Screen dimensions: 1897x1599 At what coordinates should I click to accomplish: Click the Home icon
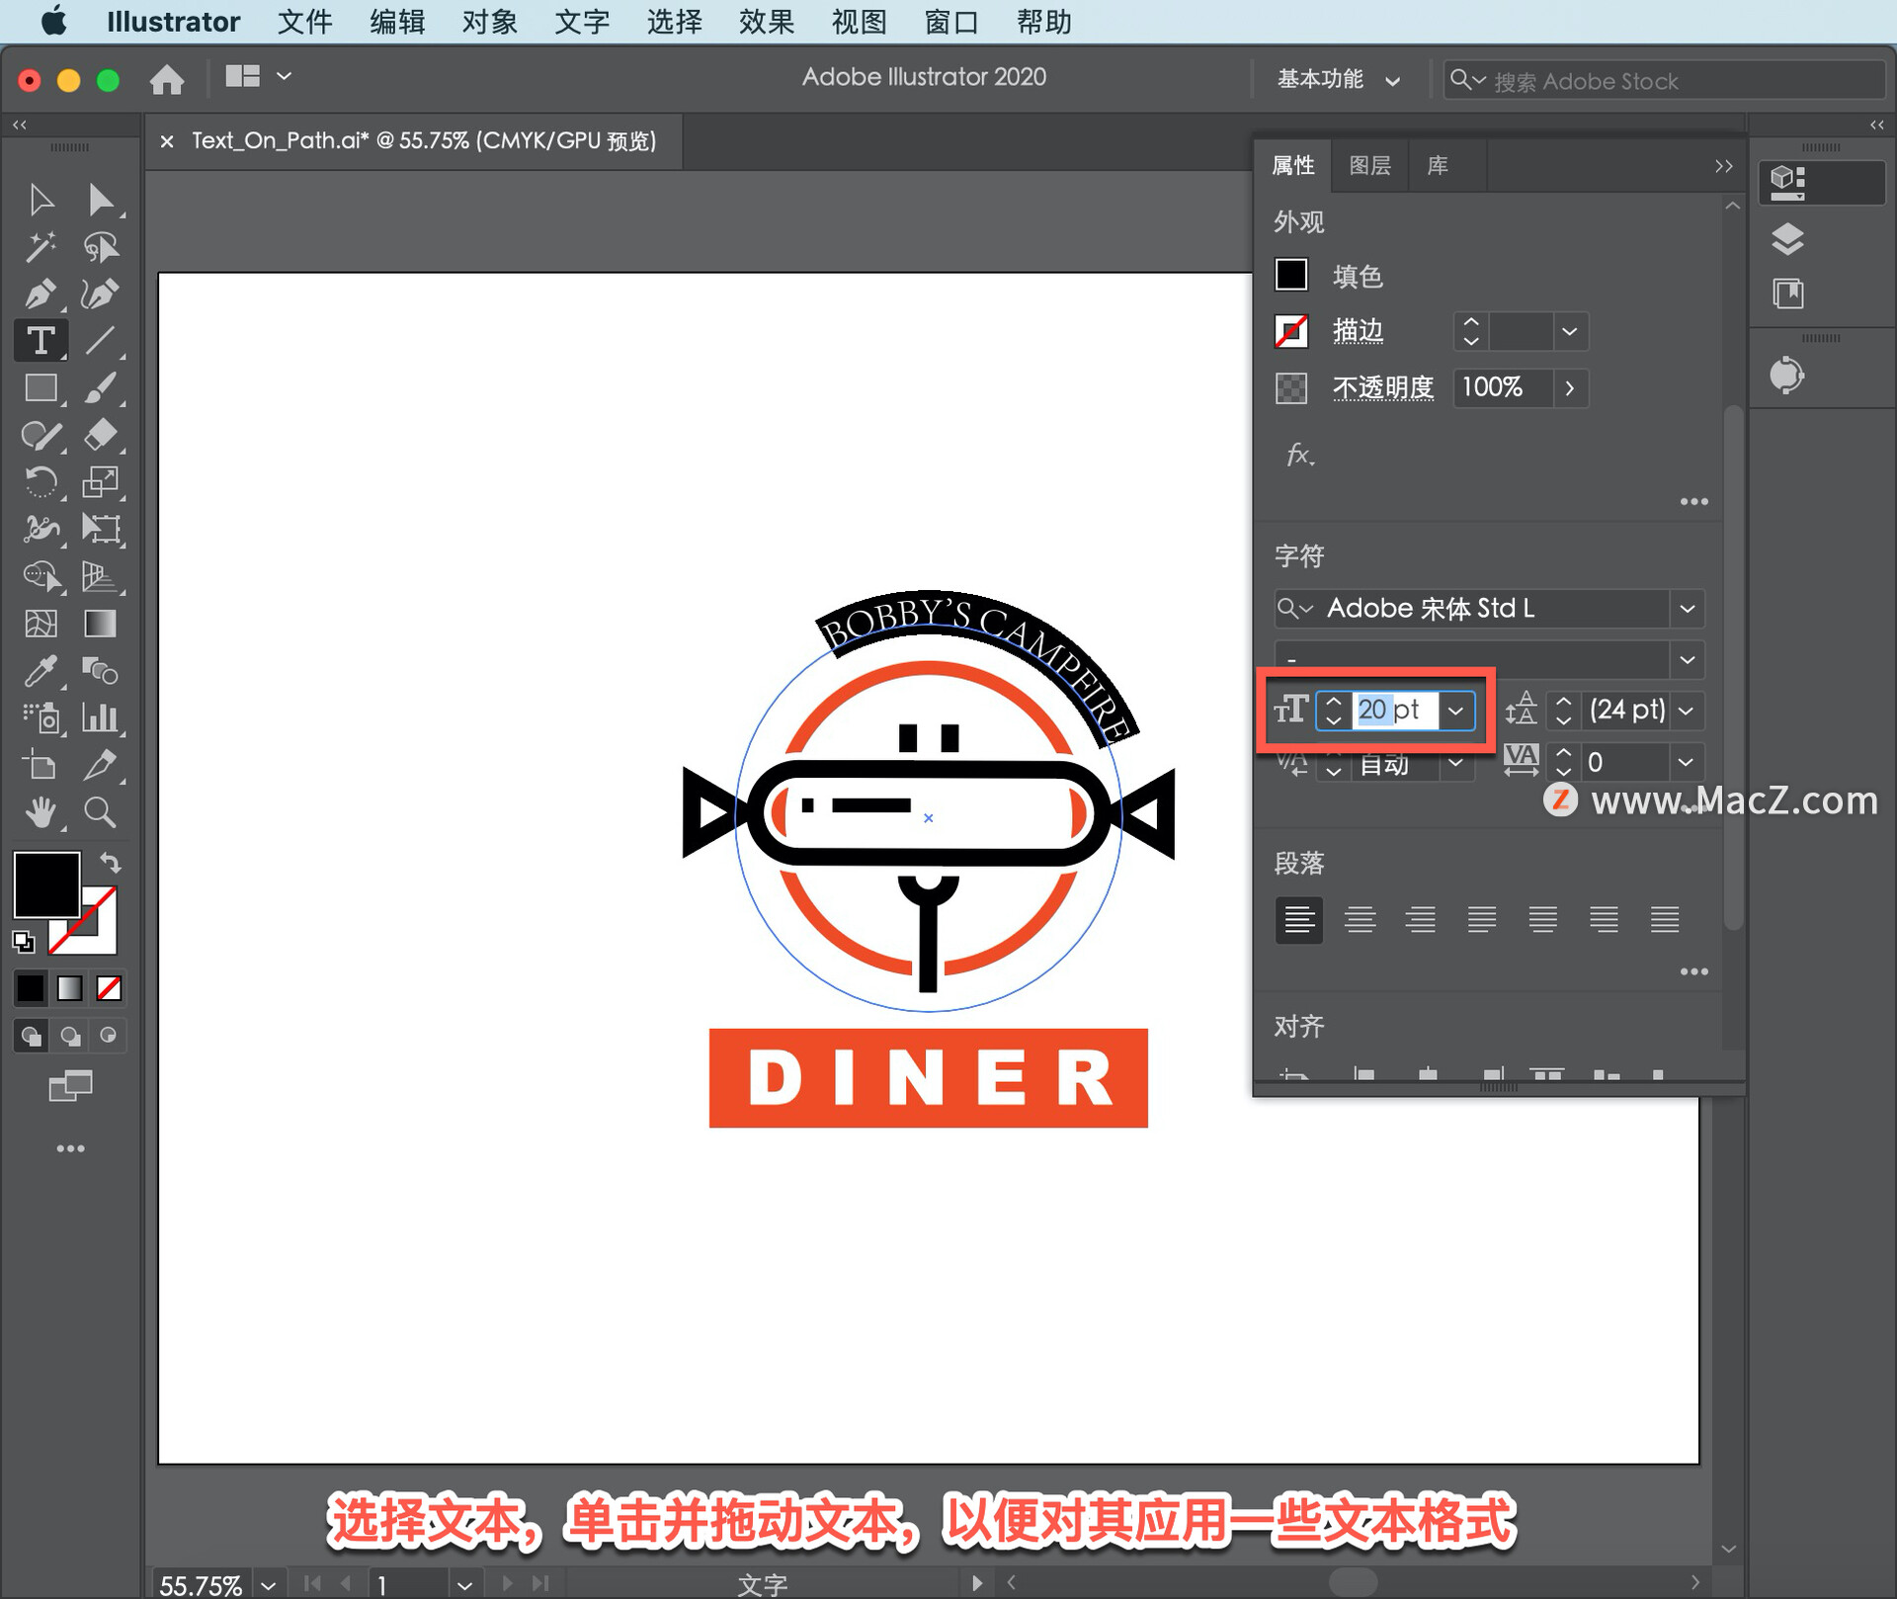click(x=167, y=79)
